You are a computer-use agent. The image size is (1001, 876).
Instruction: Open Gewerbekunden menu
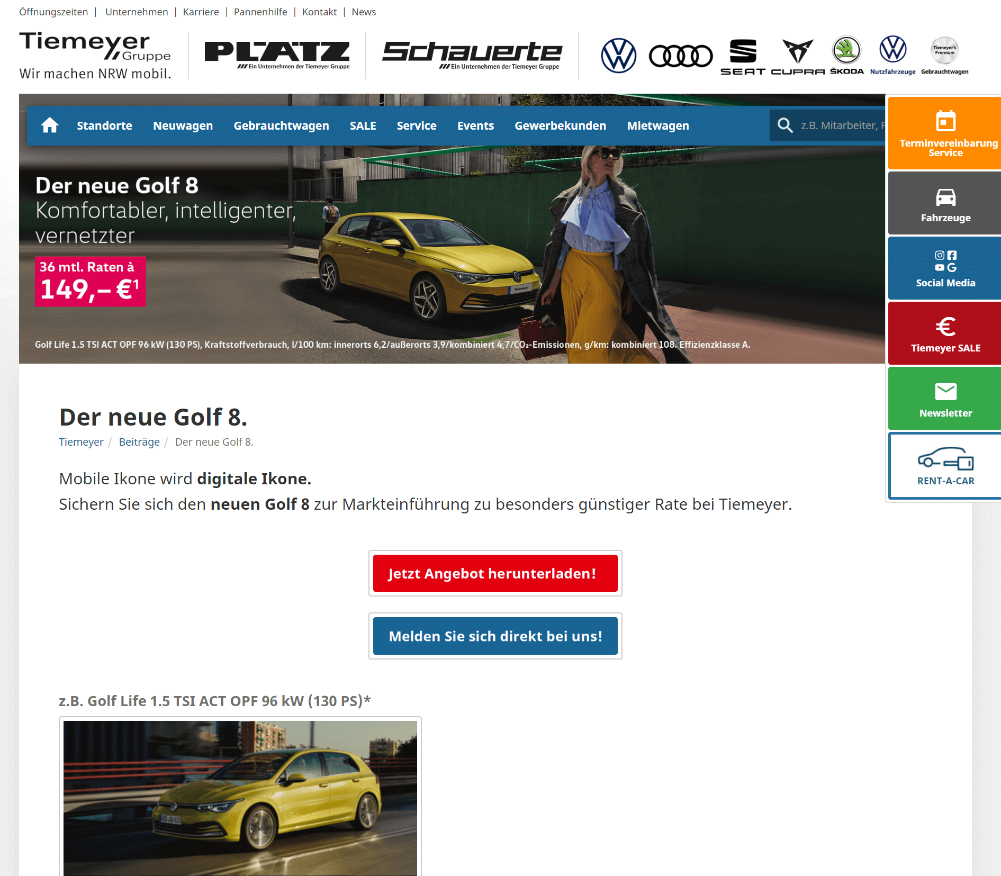[560, 125]
